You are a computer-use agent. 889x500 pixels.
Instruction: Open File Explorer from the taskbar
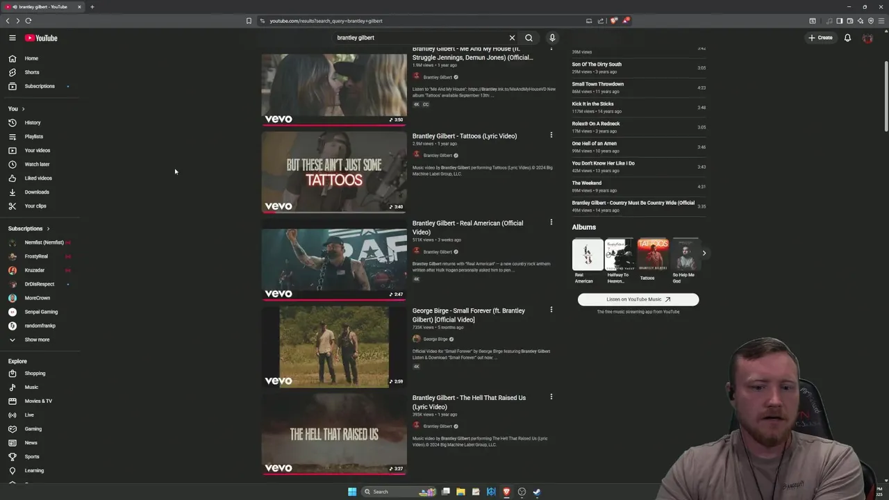(460, 492)
